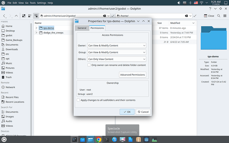The width and height of the screenshot is (229, 143).
Task: Check the battery status tray icon
Action: pos(185,3)
